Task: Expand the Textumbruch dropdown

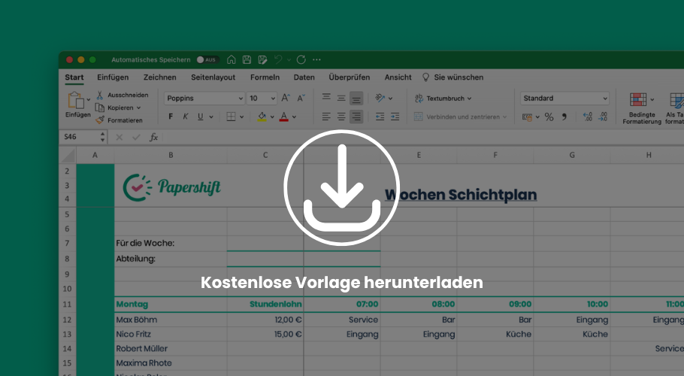Action: pyautogui.click(x=443, y=99)
